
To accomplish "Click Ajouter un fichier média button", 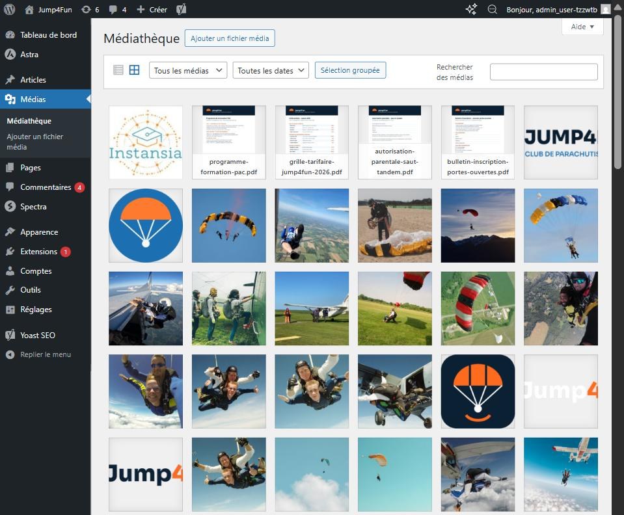I will (x=230, y=38).
